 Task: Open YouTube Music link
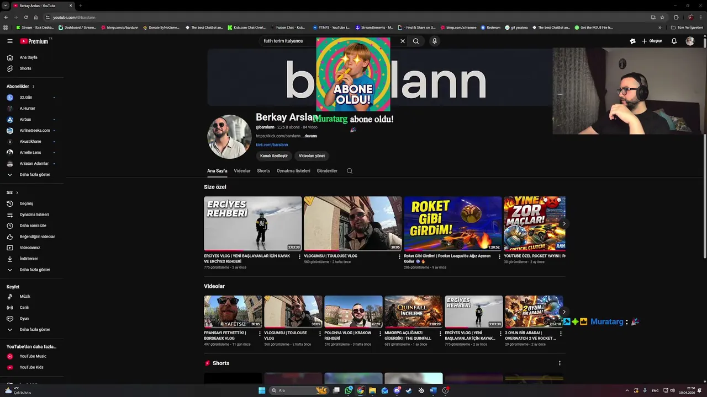[32, 356]
